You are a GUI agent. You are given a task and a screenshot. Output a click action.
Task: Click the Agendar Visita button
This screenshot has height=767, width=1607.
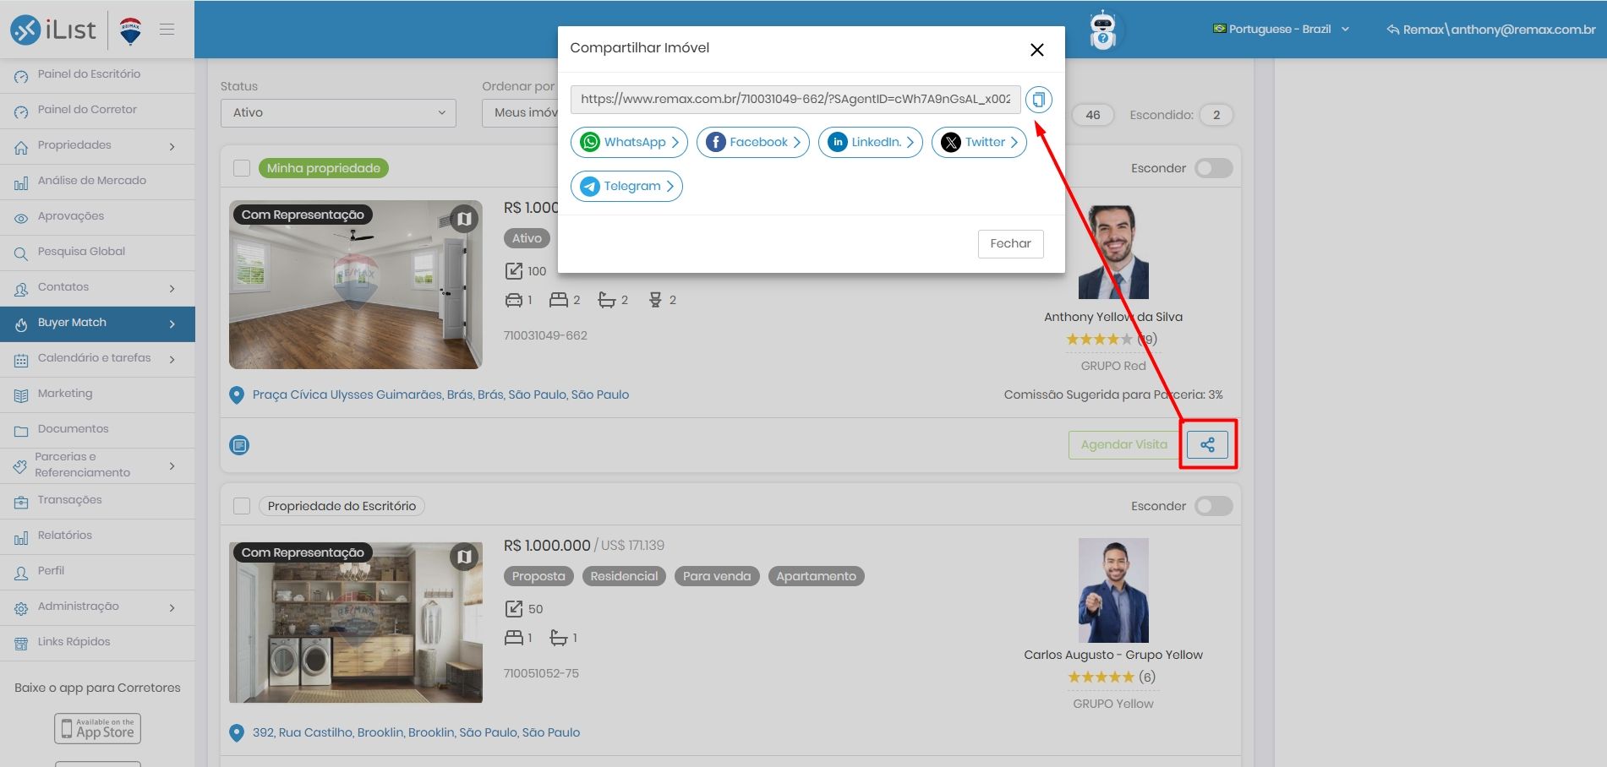coord(1123,444)
